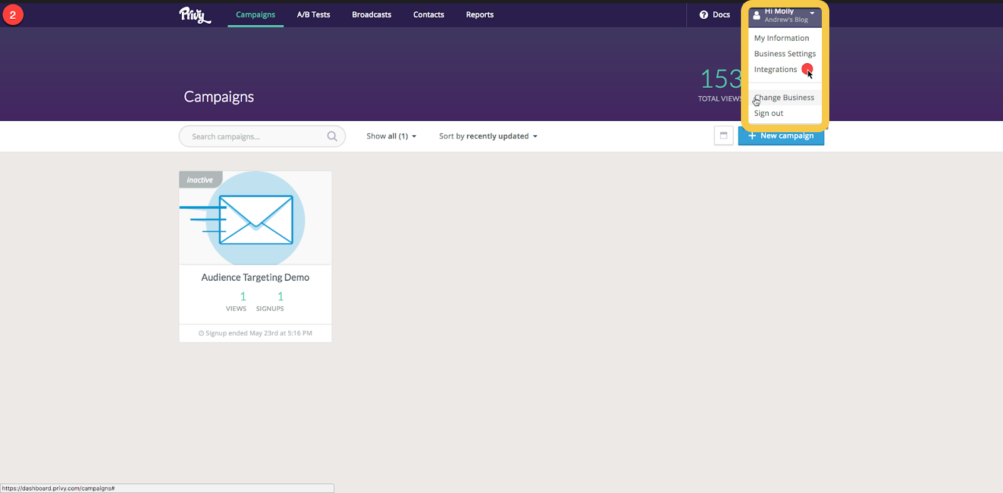Select Change Business menu option
This screenshot has width=1003, height=493.
[x=784, y=98]
